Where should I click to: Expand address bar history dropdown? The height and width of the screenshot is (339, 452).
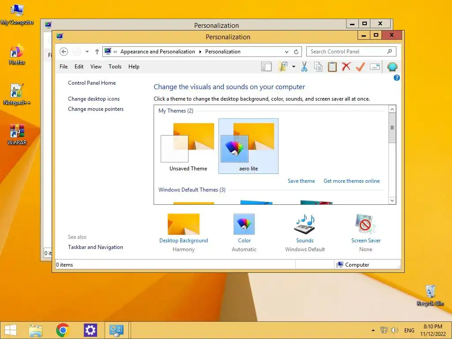pos(286,52)
